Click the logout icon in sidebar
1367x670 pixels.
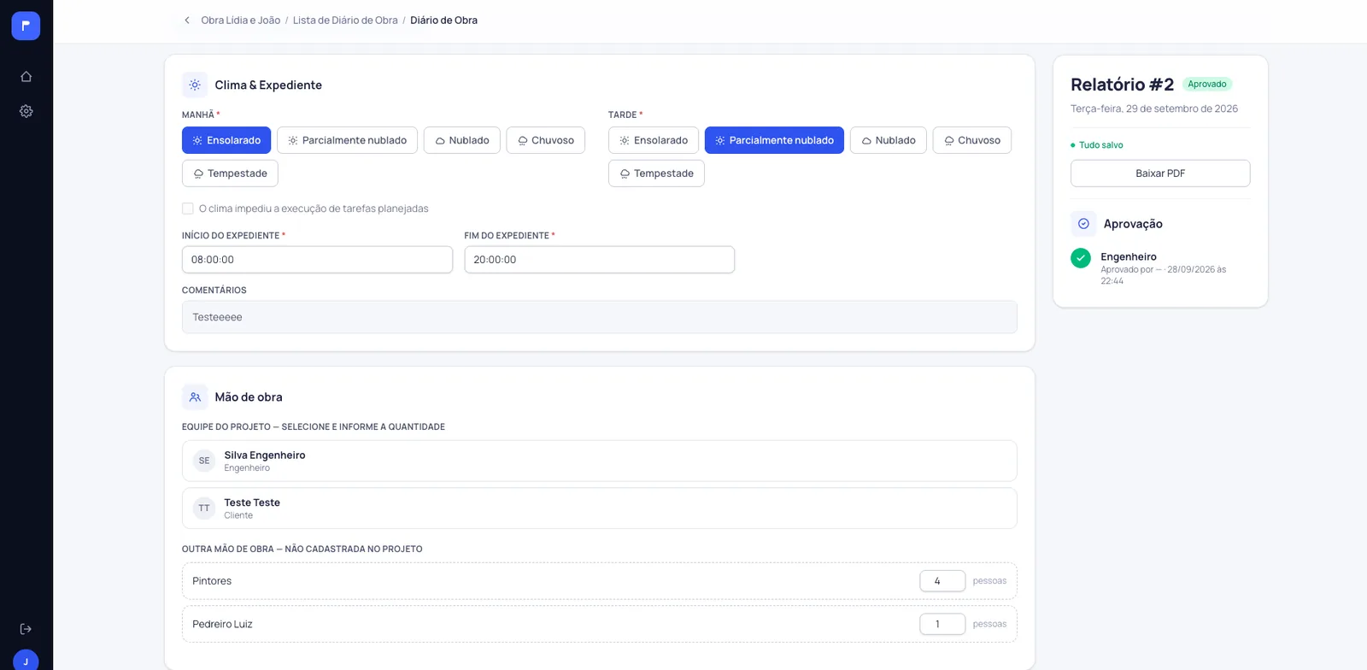tap(26, 629)
